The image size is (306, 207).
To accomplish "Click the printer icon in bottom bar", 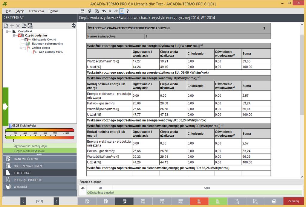I will pos(274,201).
